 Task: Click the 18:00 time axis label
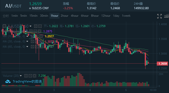coord(153,90)
